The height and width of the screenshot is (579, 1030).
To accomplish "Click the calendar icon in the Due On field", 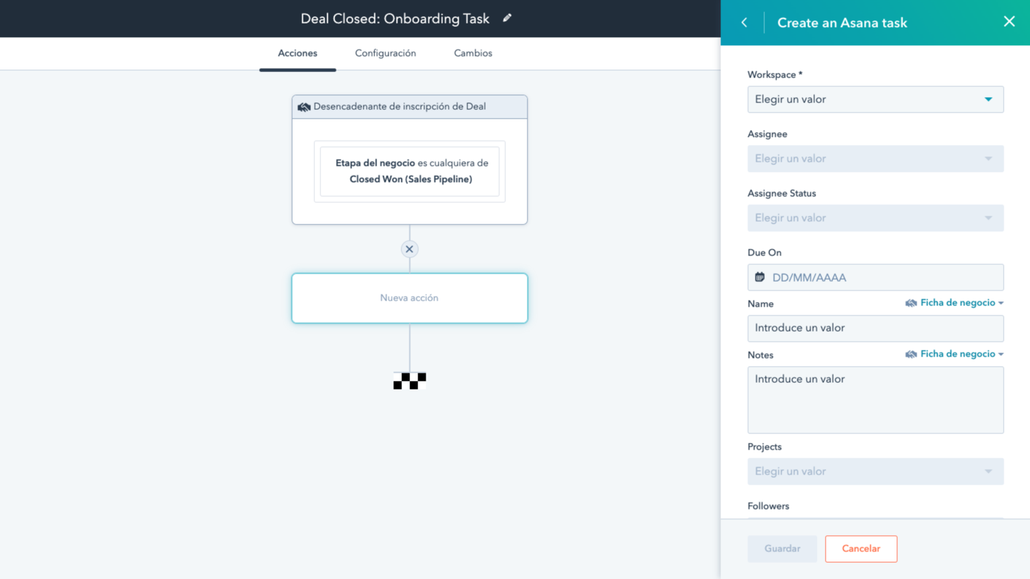I will click(x=758, y=277).
